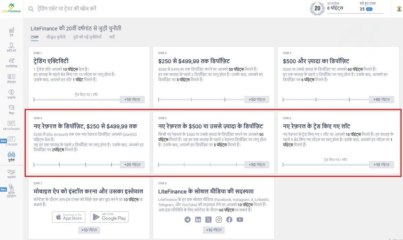Click +10 पॉइंट्स under mobile app task
403x240 pixels.
89,230
